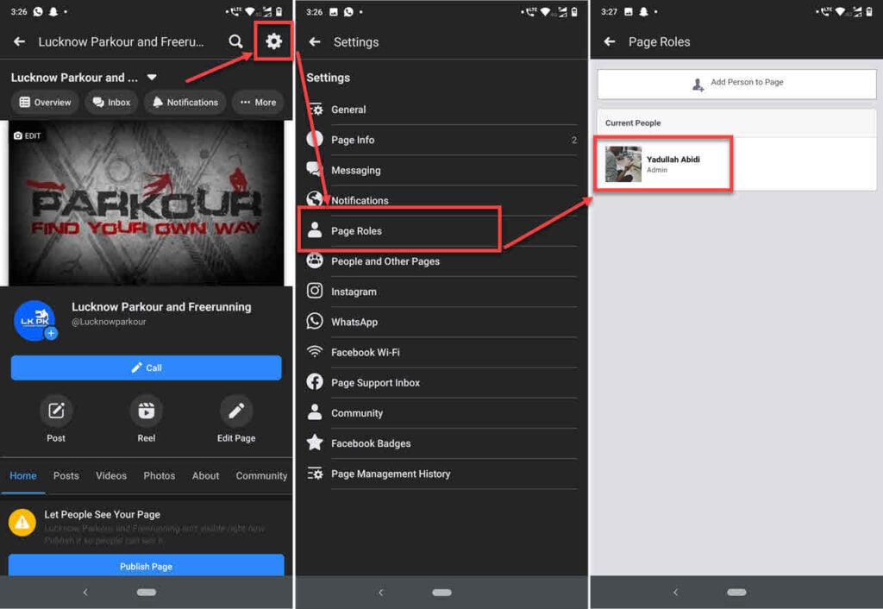The height and width of the screenshot is (609, 883).
Task: Open Notifications in Settings list
Action: [442, 201]
